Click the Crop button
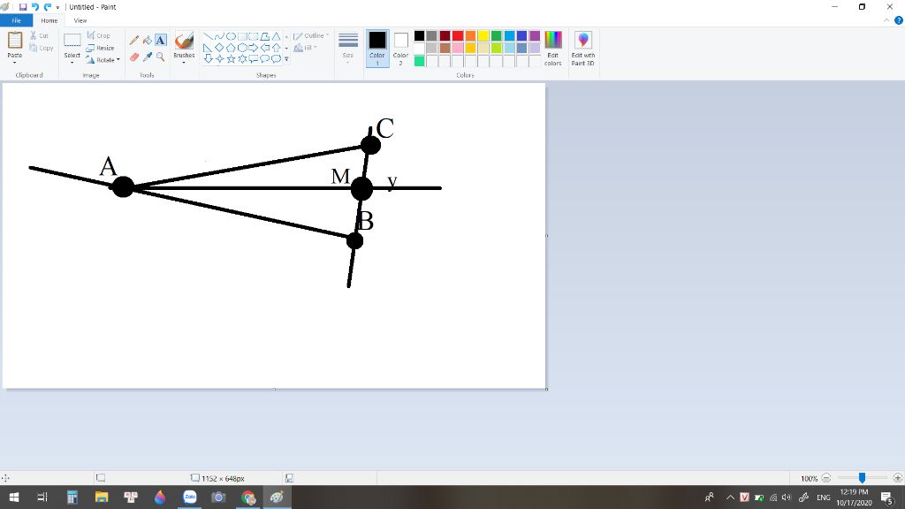Viewport: 905px width, 509px height. tap(98, 35)
